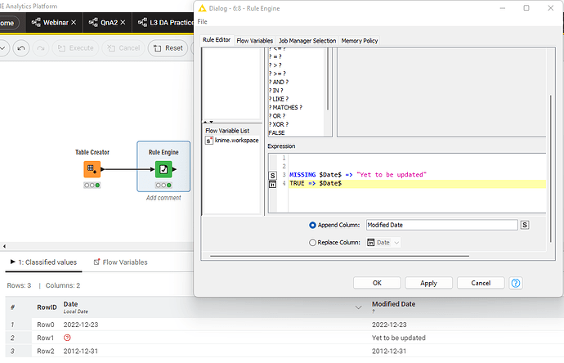This screenshot has height=363, width=564.
Task: Select the Rule Engine node icon
Action: pyautogui.click(x=163, y=169)
